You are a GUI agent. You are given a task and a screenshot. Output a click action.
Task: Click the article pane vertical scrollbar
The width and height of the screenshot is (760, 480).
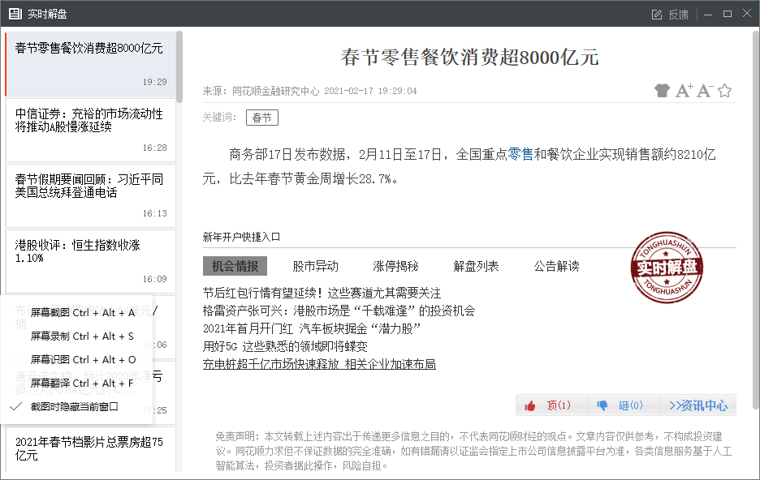point(756,221)
